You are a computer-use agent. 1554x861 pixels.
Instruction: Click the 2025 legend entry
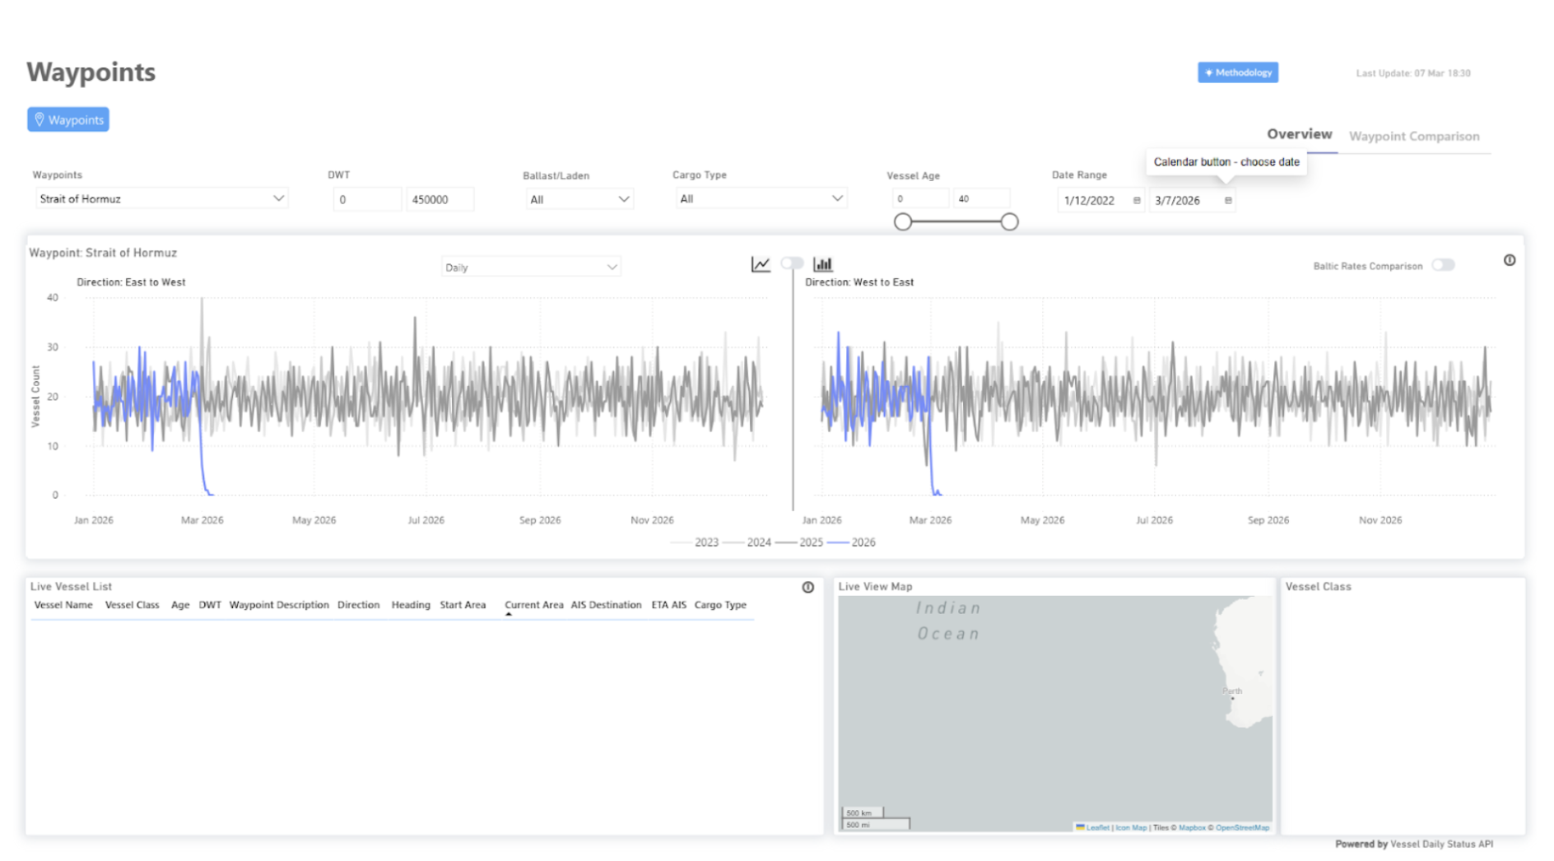click(800, 542)
